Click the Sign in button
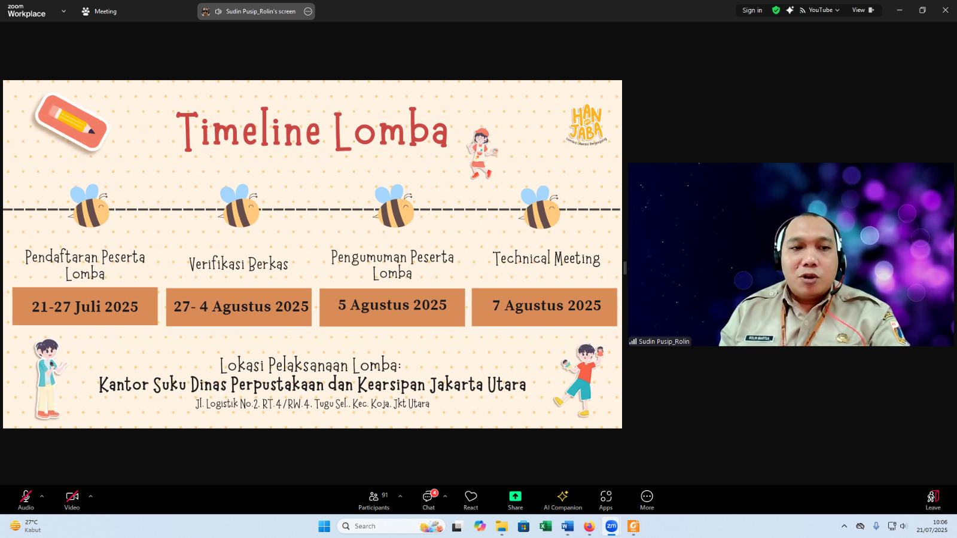 tap(751, 10)
